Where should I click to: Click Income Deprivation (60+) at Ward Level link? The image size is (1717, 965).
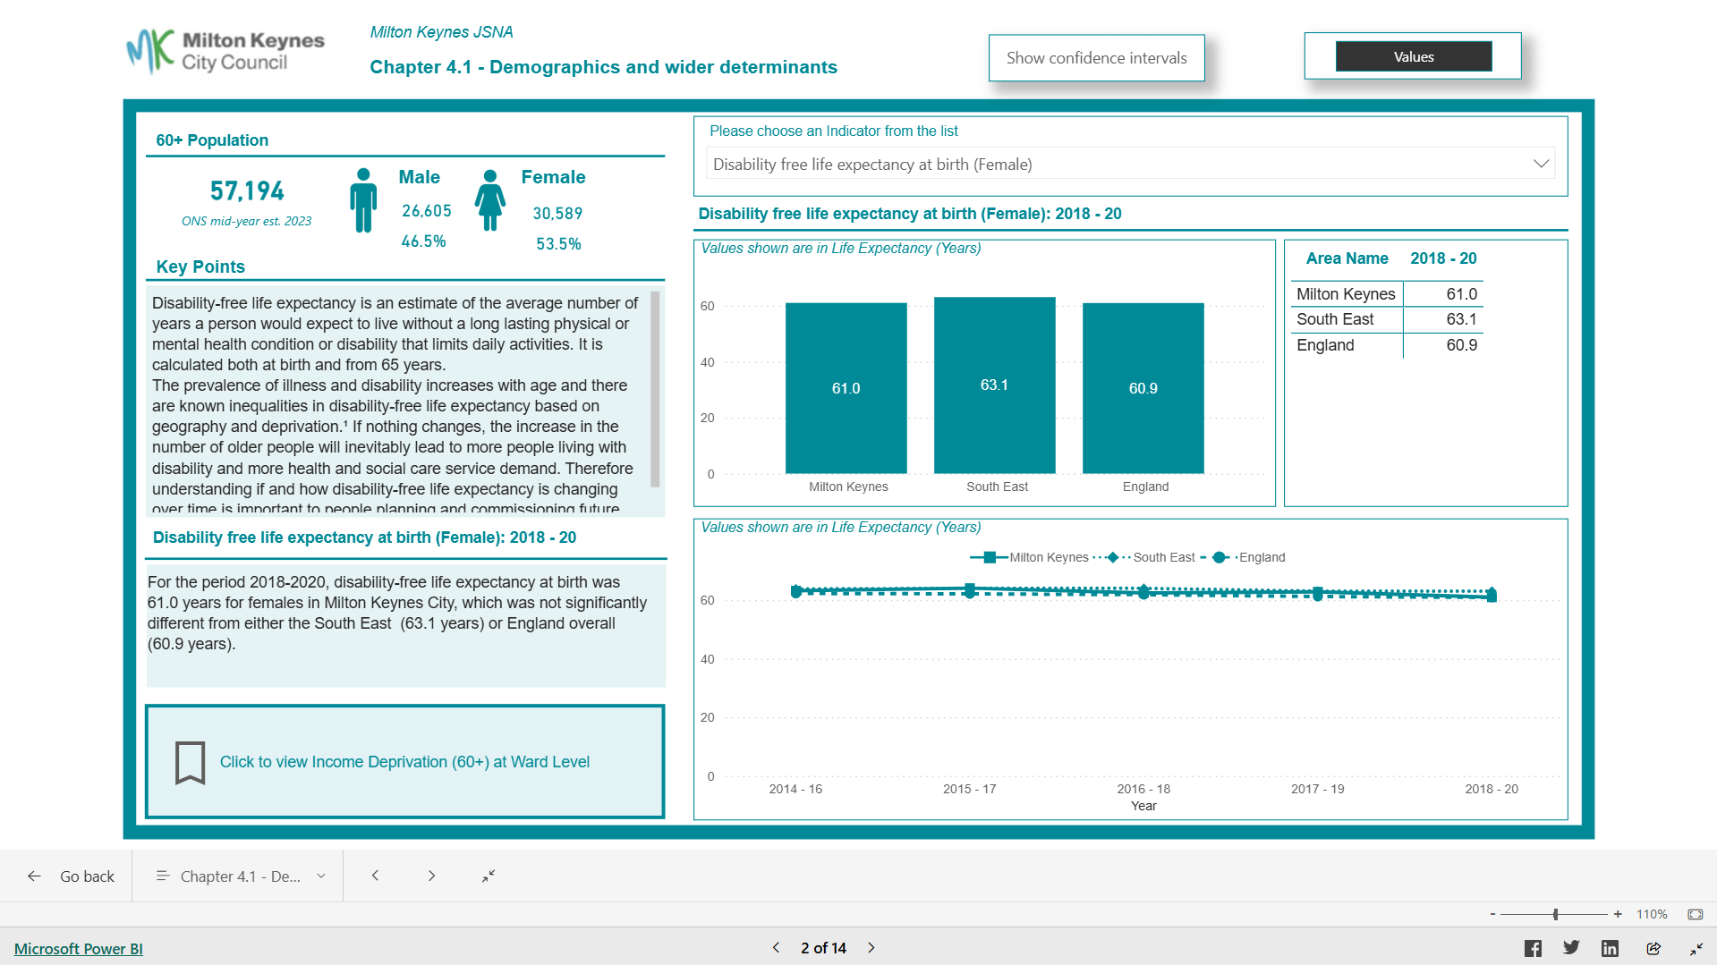(404, 762)
